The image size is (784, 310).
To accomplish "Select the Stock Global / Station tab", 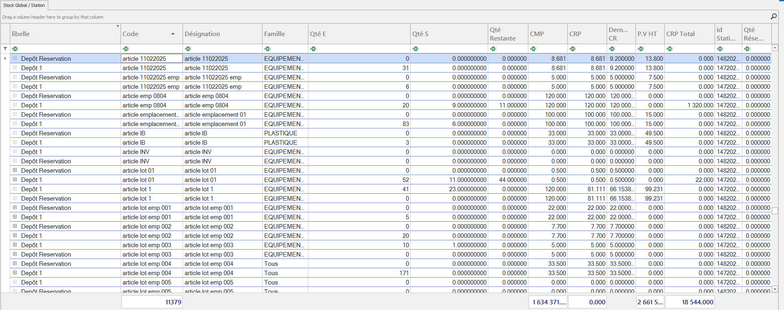I will coord(24,5).
